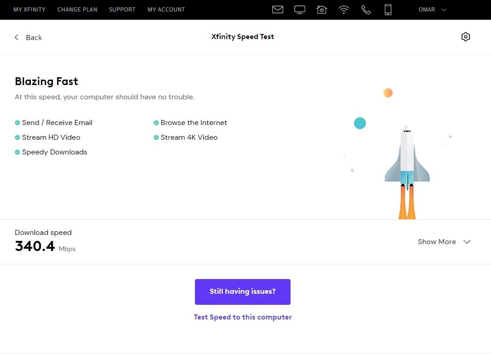Click the green check beside Stream HD Video
Screen dimensions: 491x354
[17, 137]
